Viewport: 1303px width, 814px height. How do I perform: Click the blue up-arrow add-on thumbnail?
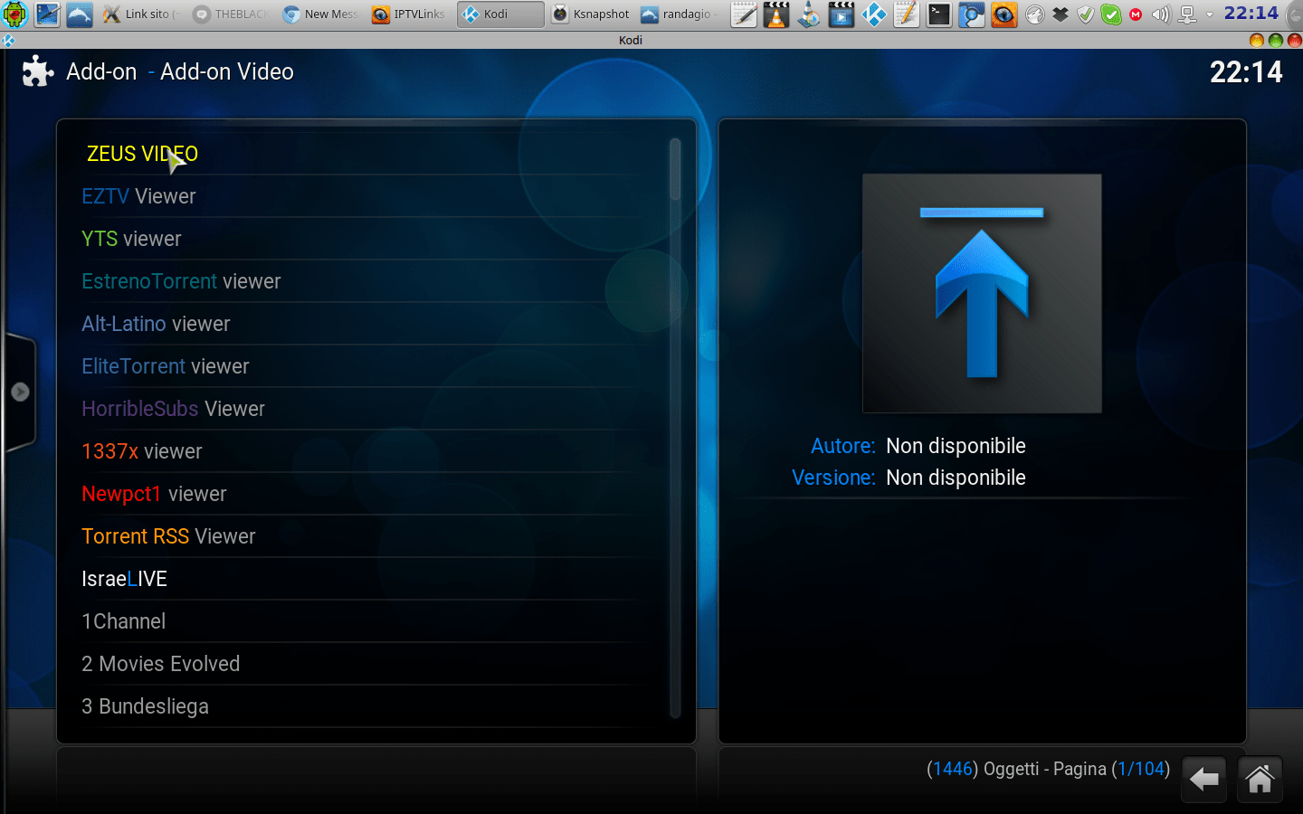pos(982,294)
